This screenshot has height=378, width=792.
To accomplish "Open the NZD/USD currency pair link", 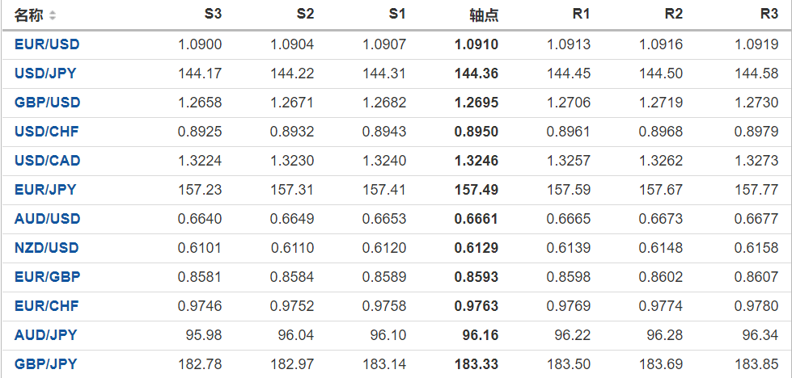I will pos(47,248).
